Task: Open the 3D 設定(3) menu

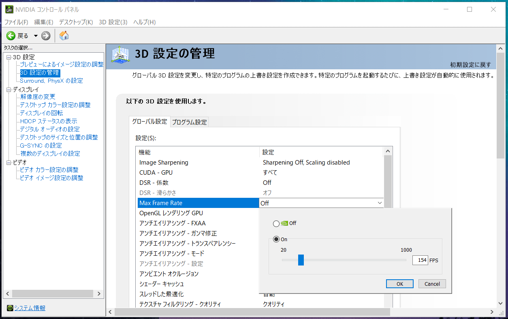Action: (x=113, y=22)
